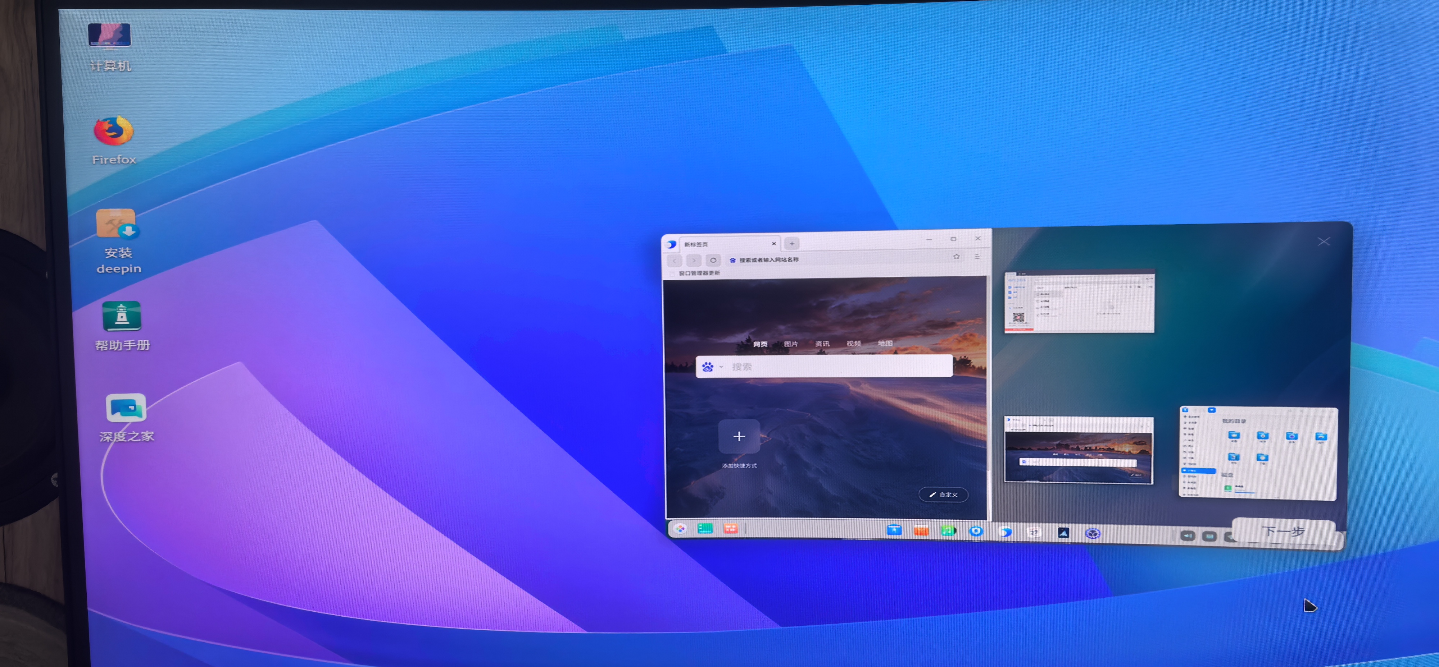Open the green music app in dock
This screenshot has width=1439, height=667.
coord(948,530)
